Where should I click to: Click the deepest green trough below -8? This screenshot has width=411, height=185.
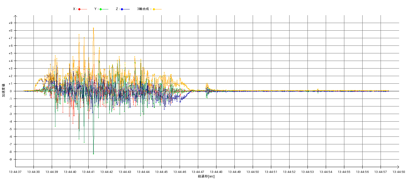[x=93, y=154]
